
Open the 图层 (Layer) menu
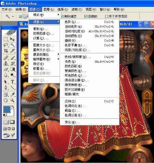pyautogui.click(x=49, y=9)
